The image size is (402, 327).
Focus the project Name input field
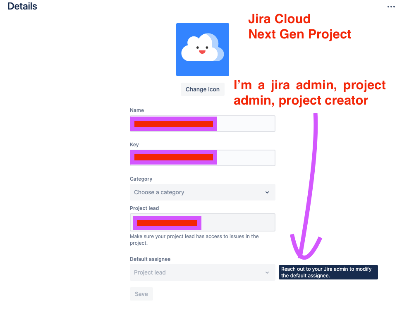203,124
